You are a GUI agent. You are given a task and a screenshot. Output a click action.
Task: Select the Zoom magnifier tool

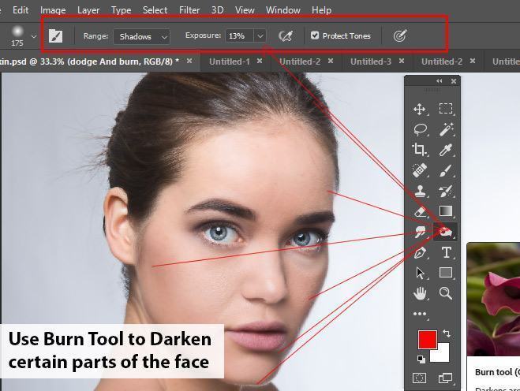pos(446,293)
